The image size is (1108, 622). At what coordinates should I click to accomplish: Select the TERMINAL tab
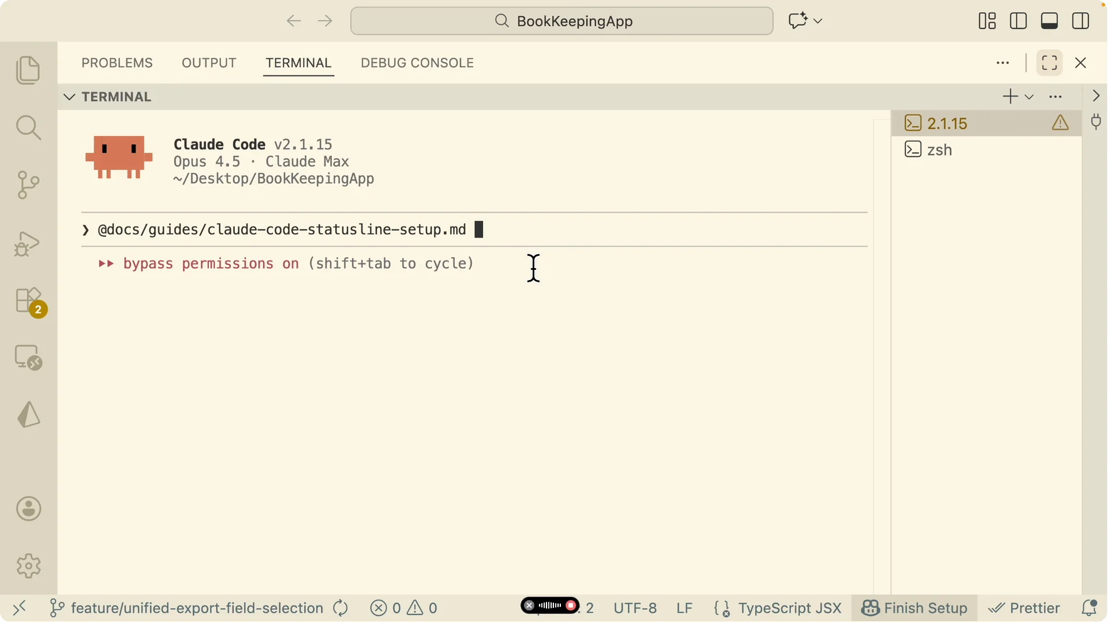click(x=298, y=63)
